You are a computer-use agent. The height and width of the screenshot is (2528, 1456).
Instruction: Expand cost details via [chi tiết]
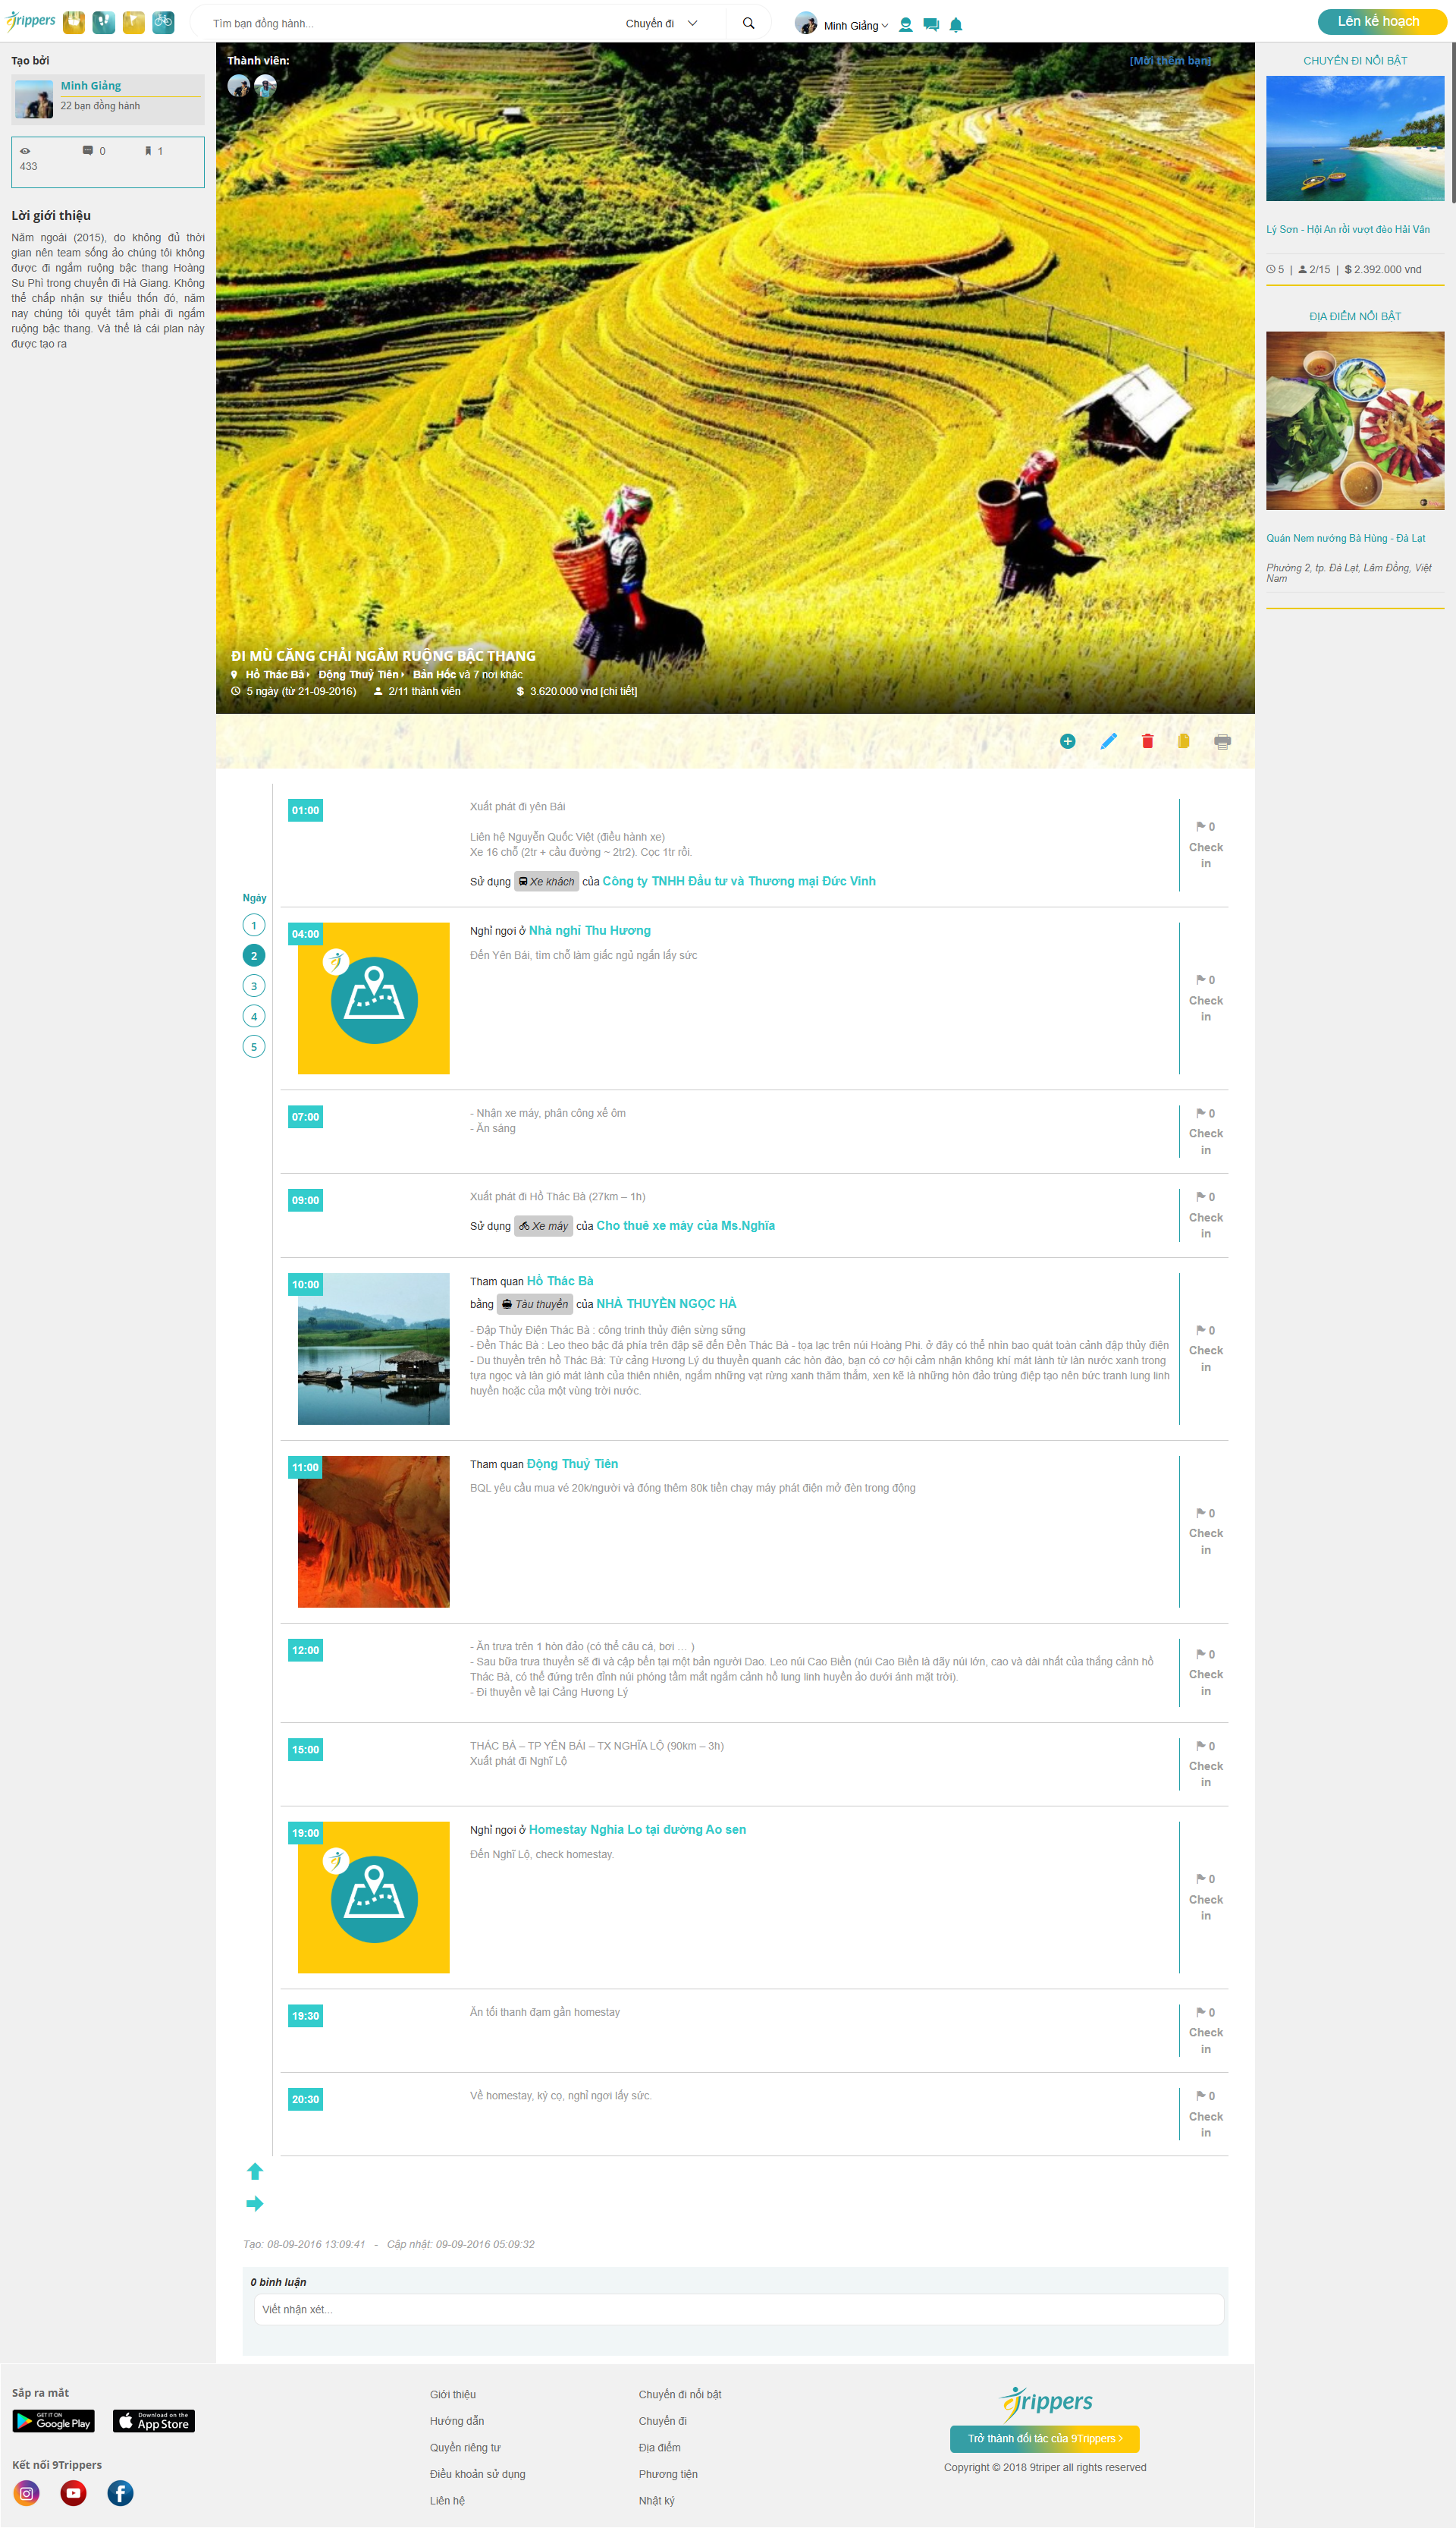coord(619,691)
